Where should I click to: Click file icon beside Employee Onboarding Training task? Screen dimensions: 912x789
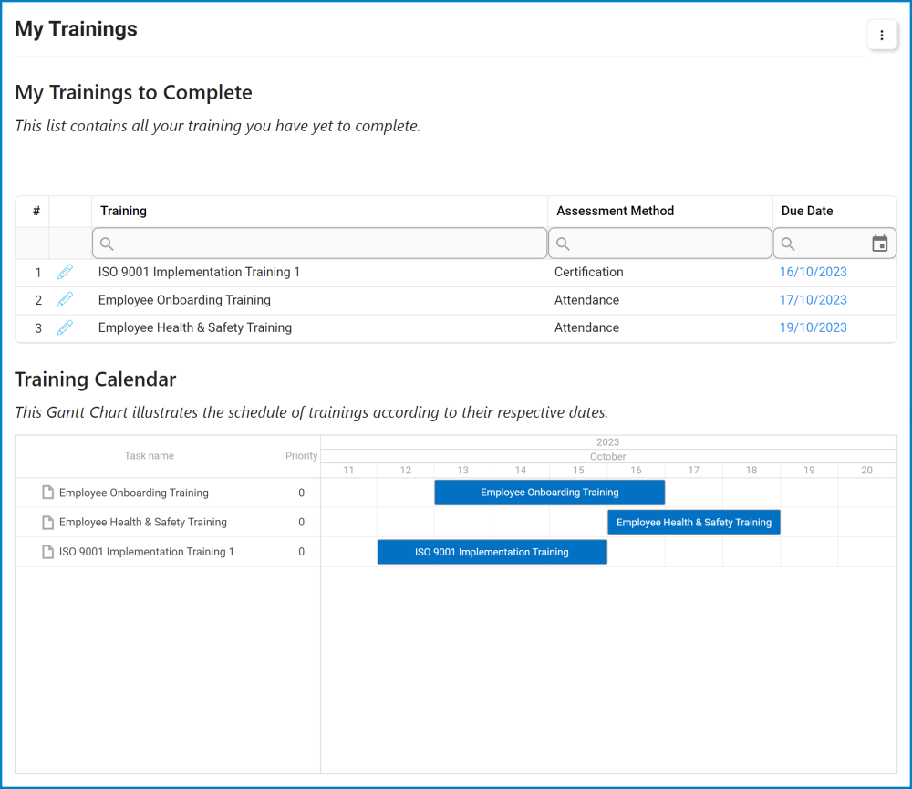47,493
